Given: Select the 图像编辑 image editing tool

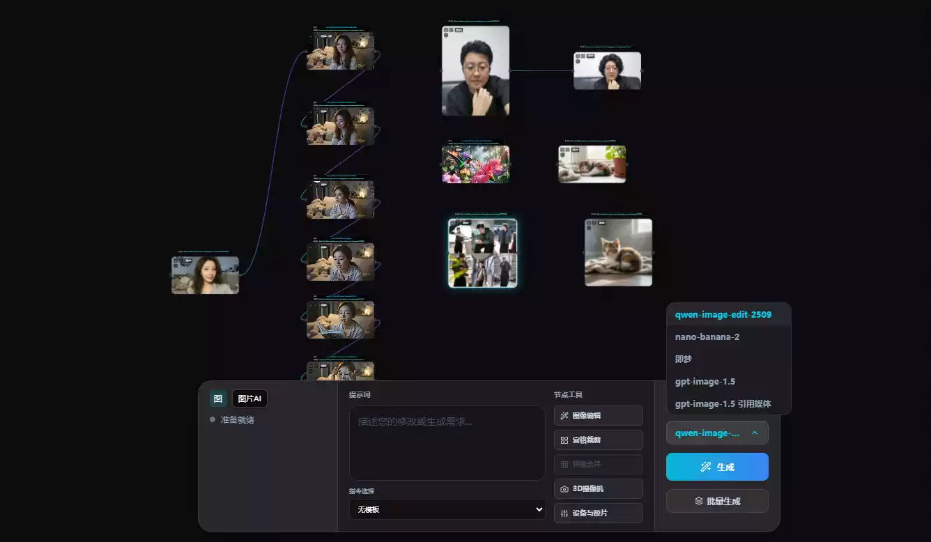Looking at the screenshot, I should [598, 415].
